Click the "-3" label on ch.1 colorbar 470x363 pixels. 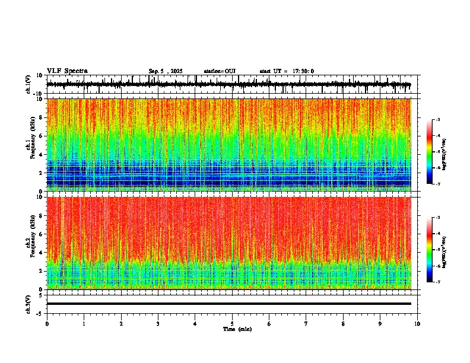pos(437,119)
